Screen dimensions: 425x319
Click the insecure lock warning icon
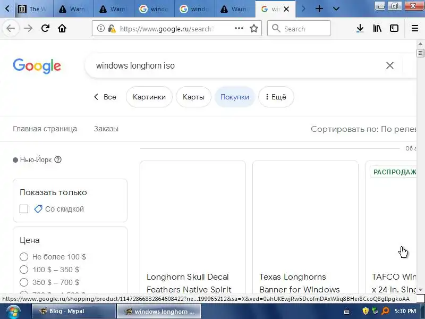coord(112,28)
